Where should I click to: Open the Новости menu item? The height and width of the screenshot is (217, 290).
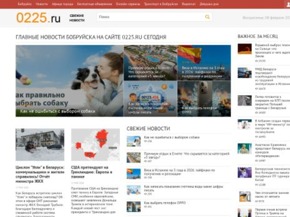pyautogui.click(x=42, y=4)
